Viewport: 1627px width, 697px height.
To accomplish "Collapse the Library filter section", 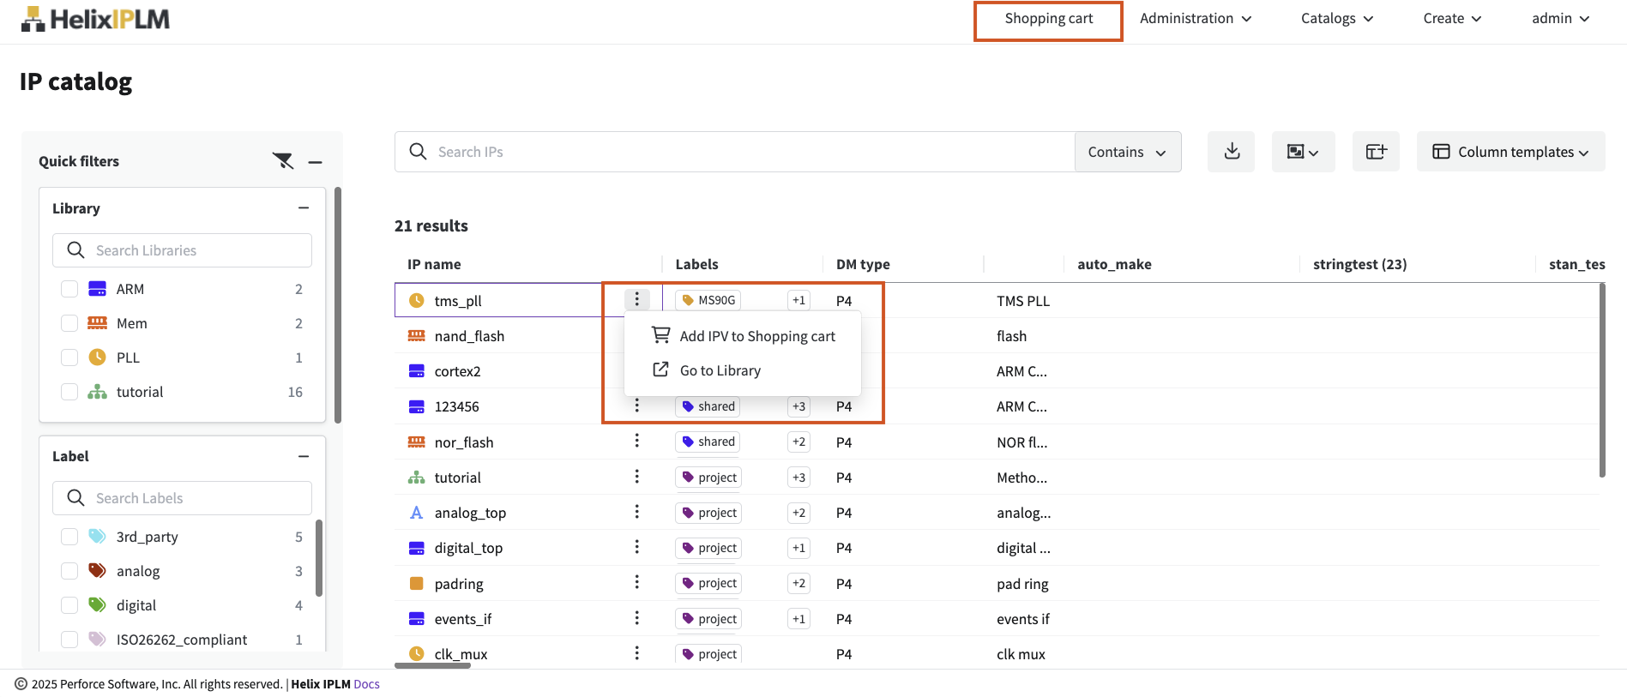I will click(303, 208).
